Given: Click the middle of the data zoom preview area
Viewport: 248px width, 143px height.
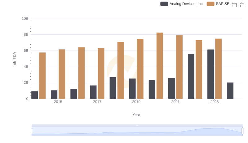Looking at the screenshot, I should (x=137, y=131).
